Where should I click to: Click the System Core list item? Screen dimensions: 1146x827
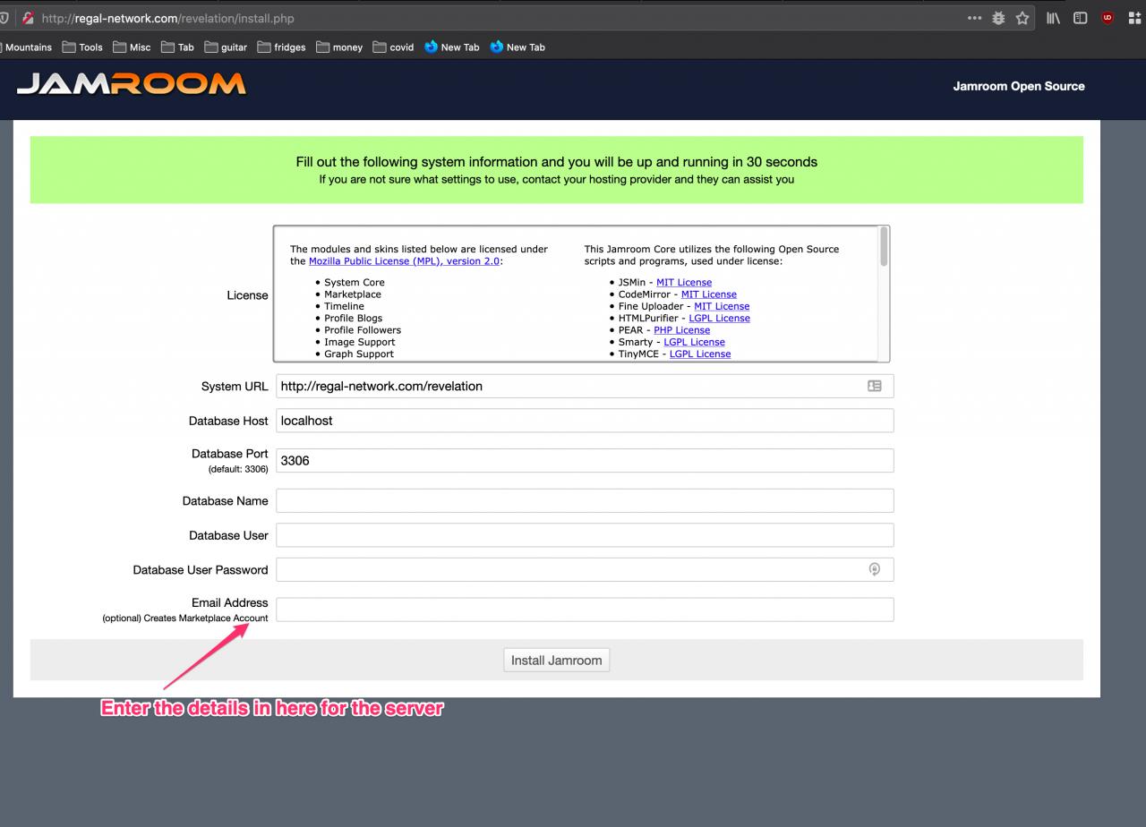(355, 282)
